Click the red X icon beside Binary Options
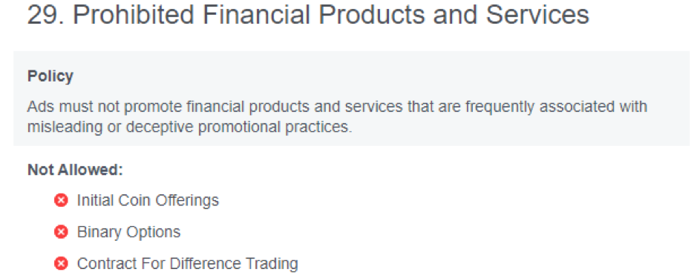Image resolution: width=697 pixels, height=278 pixels. tap(62, 232)
